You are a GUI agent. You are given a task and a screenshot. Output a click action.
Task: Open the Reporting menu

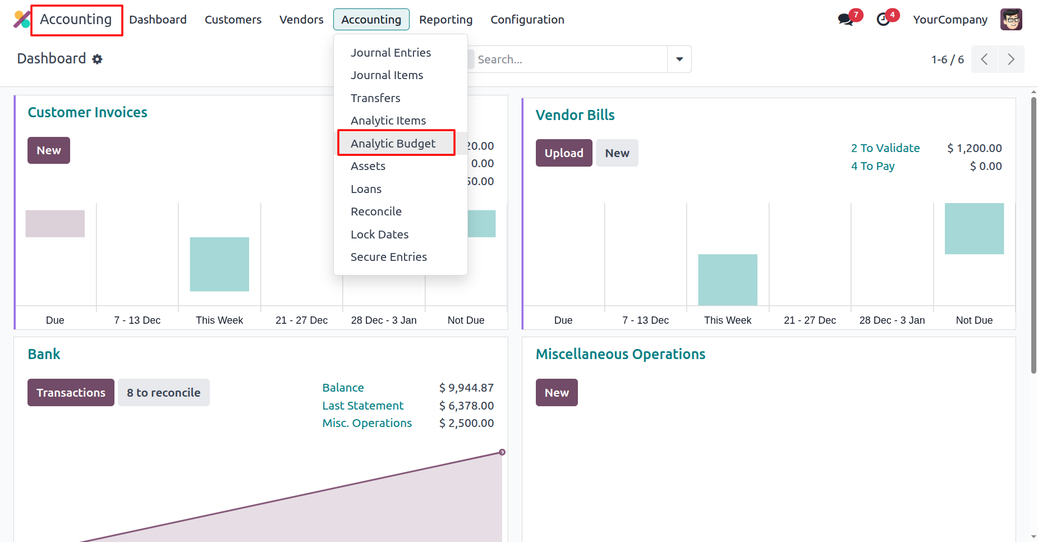445,20
